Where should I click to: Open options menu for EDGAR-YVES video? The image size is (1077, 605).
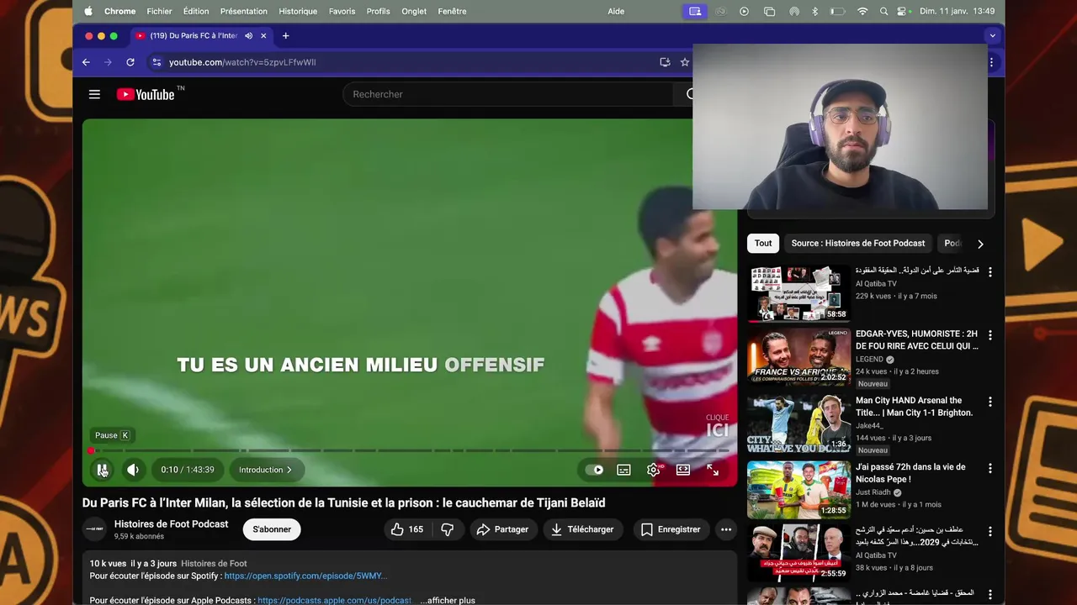coord(990,334)
